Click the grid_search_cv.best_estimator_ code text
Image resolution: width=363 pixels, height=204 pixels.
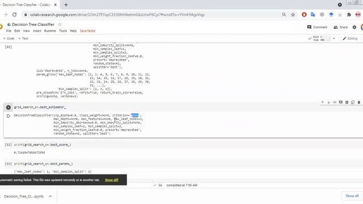(x=40, y=107)
